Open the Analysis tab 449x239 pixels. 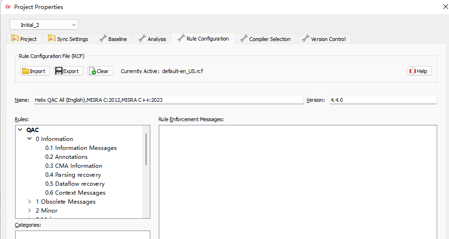click(152, 39)
